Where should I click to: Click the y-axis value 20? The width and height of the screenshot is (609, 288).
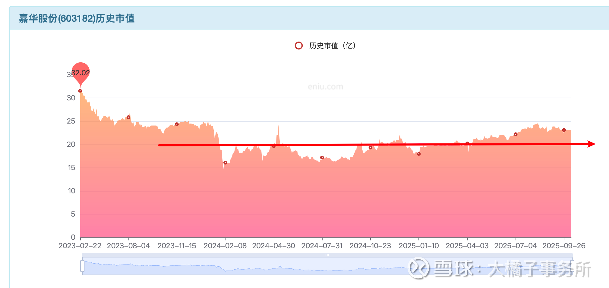71,144
